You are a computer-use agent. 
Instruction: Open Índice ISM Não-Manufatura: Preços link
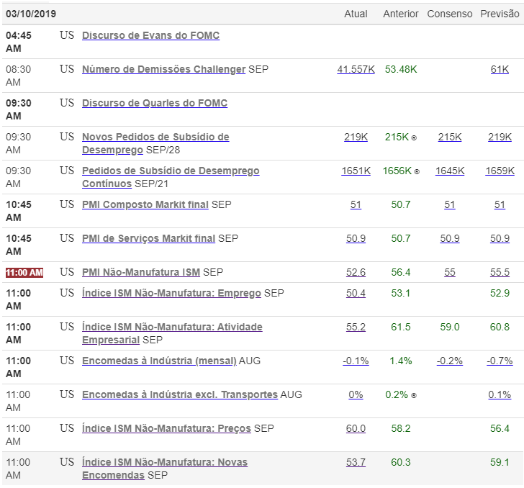click(x=166, y=428)
